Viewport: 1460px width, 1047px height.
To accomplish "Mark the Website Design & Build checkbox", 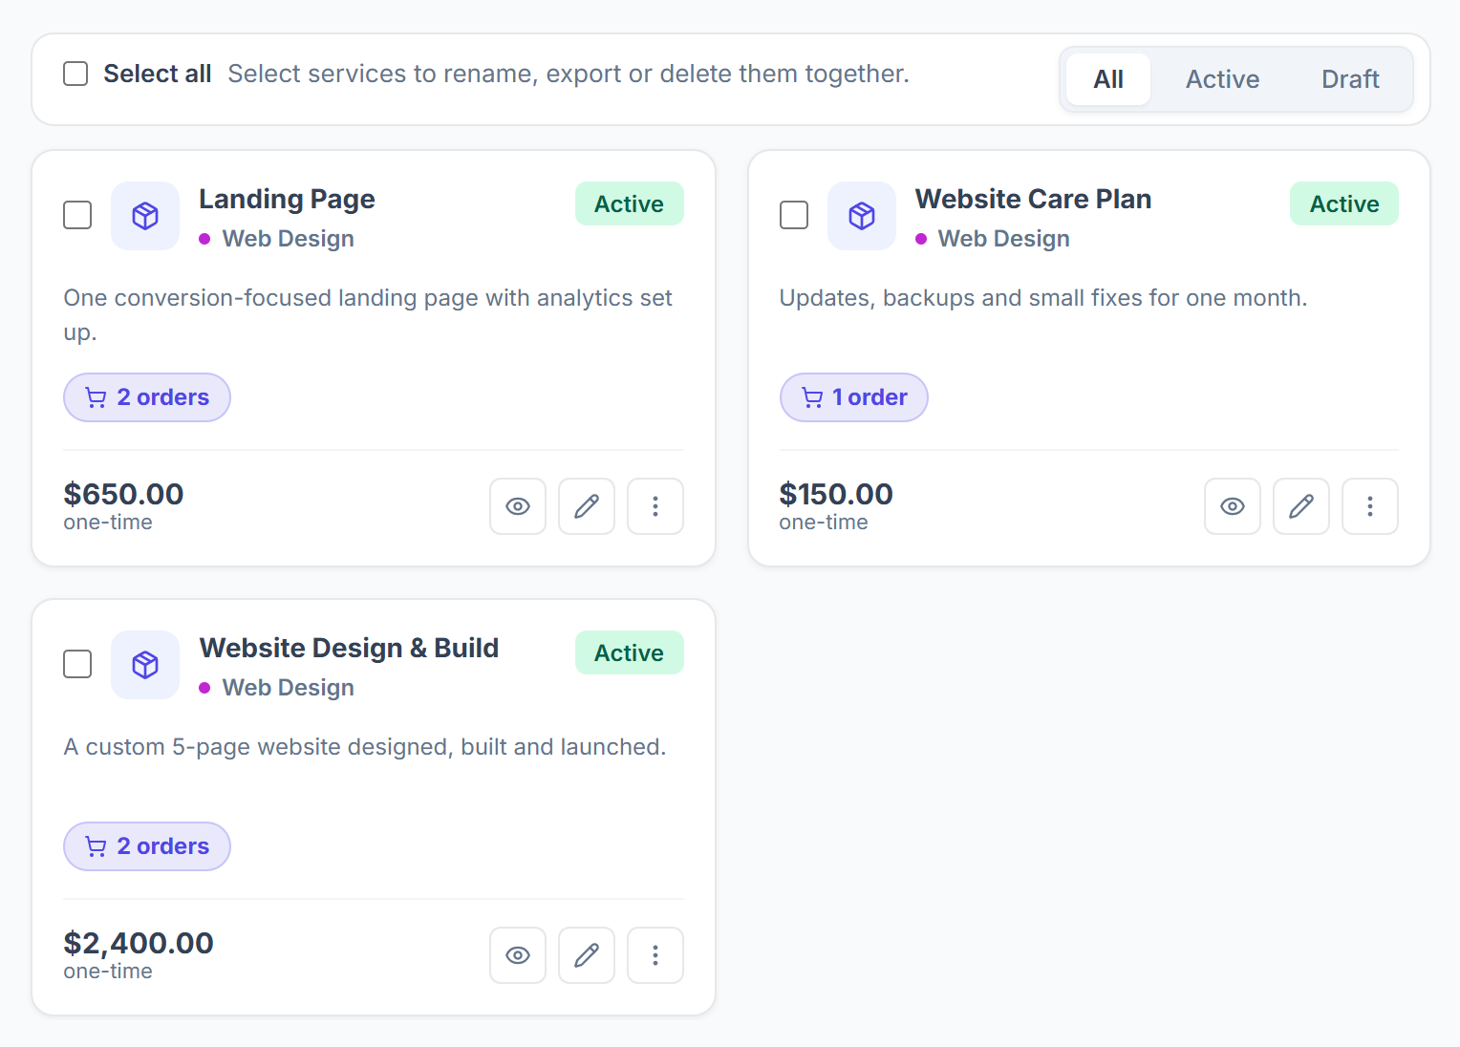I will [77, 664].
